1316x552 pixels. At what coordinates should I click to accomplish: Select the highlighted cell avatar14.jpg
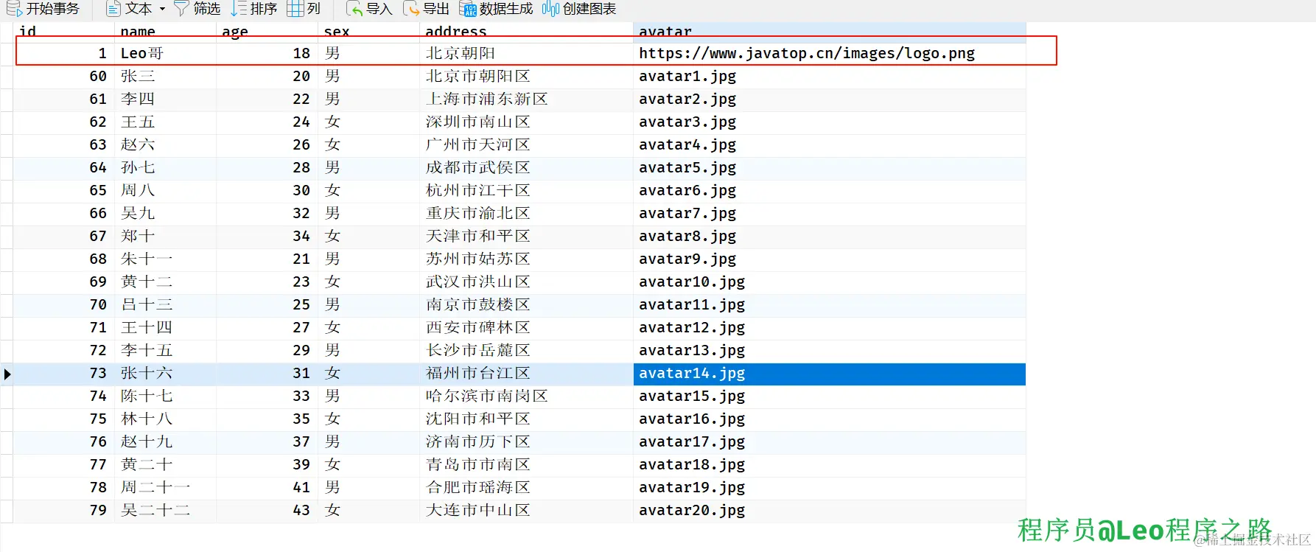coord(830,374)
